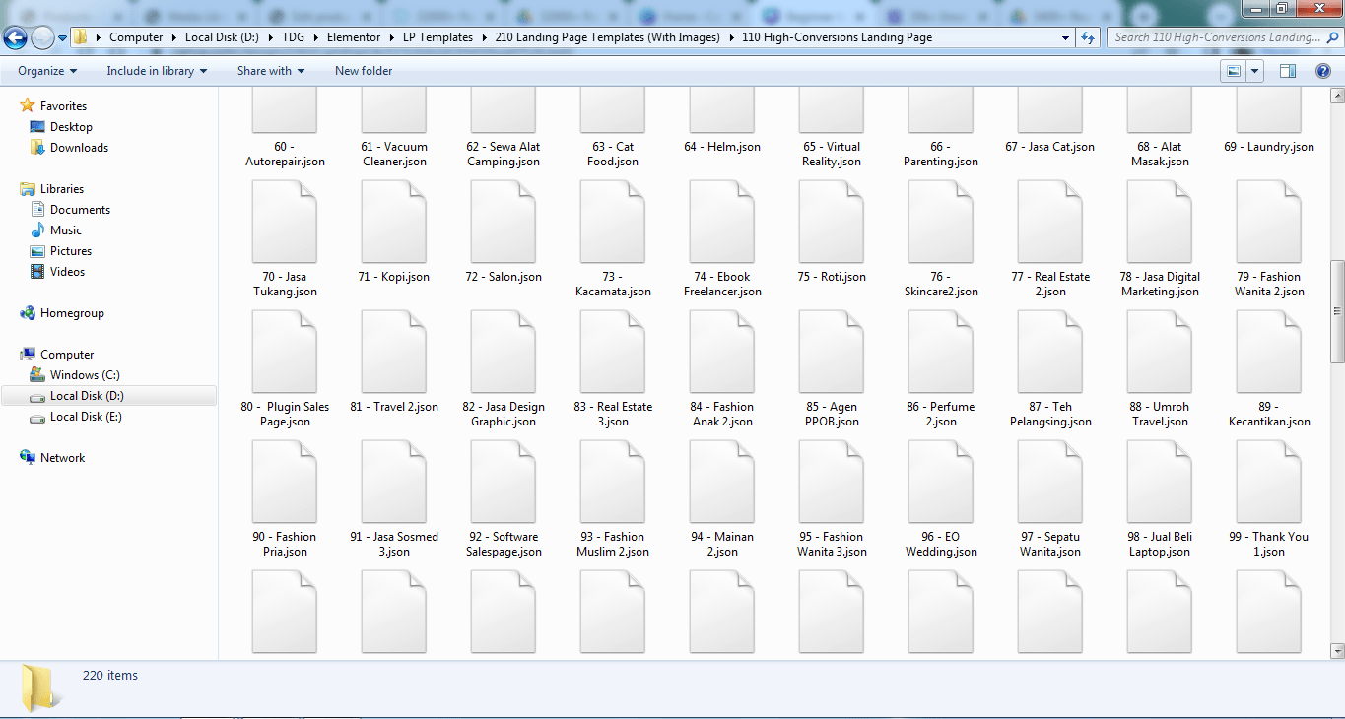Open the Share with menu

270,71
